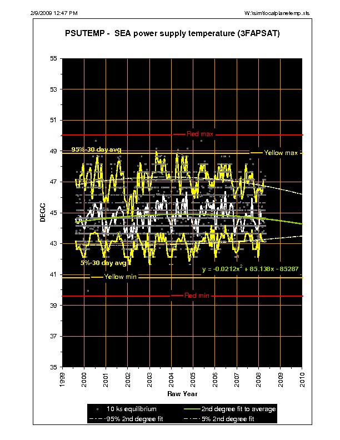
Task: Select the 55 tick label on Y axis
Action: [53, 58]
